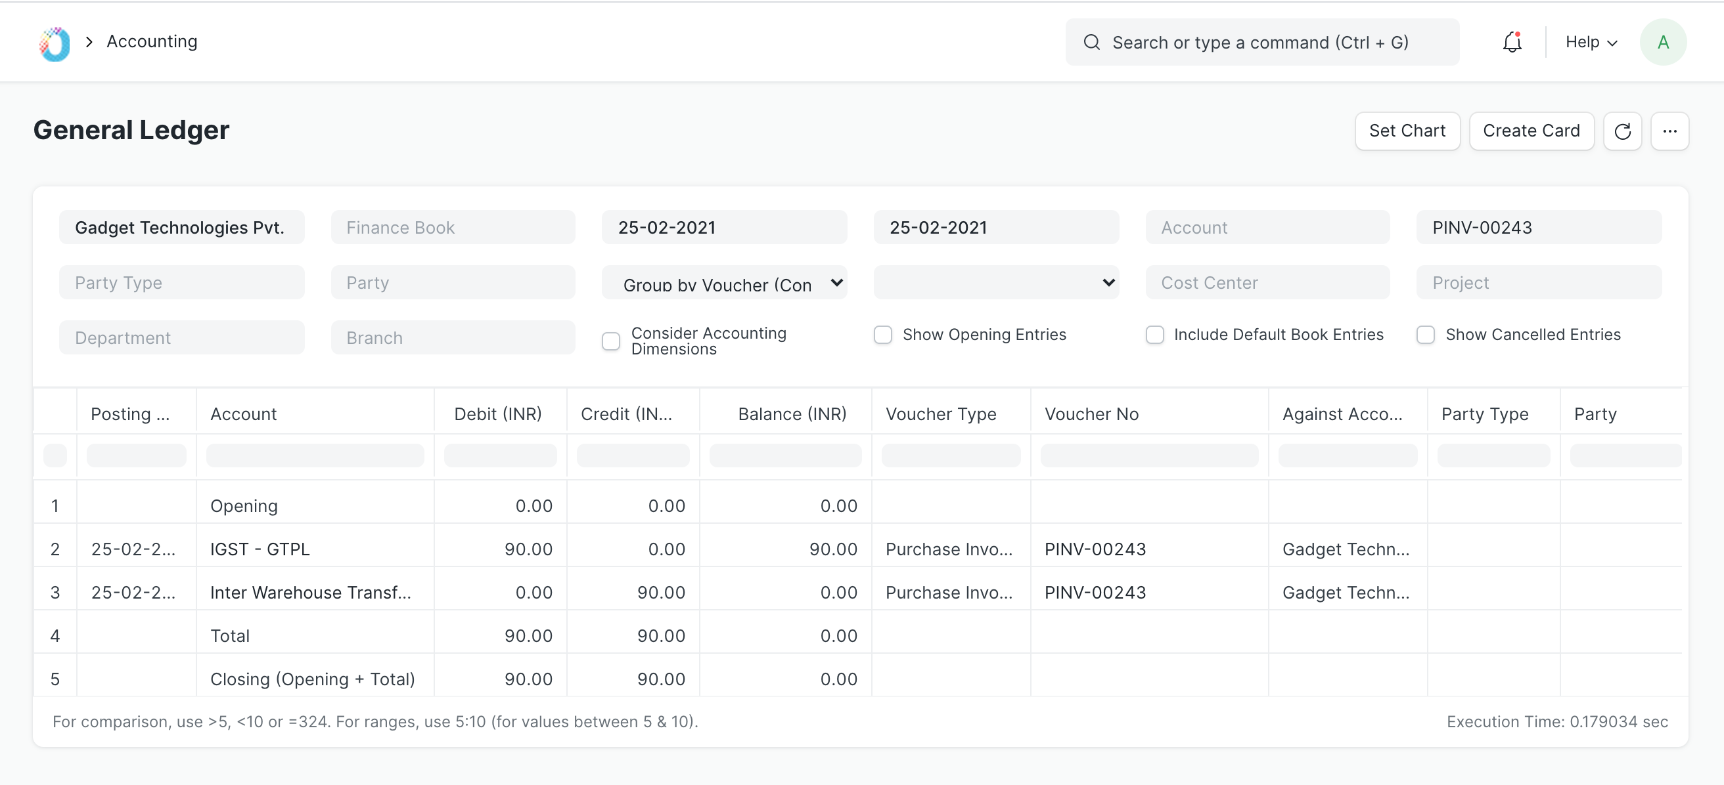This screenshot has width=1724, height=785.
Task: Click the Accounting breadcrumb home icon
Action: click(52, 41)
